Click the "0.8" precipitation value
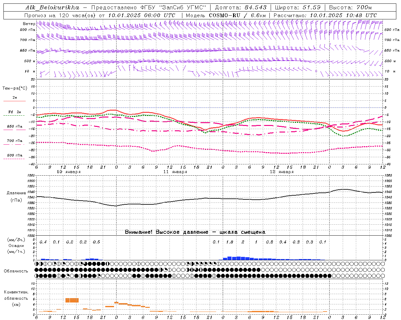Screen dimensions: 401x320 pos(269,242)
